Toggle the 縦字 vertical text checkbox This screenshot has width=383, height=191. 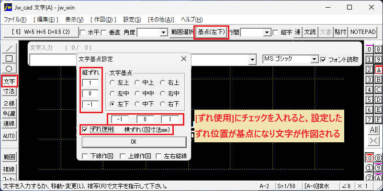[276, 32]
